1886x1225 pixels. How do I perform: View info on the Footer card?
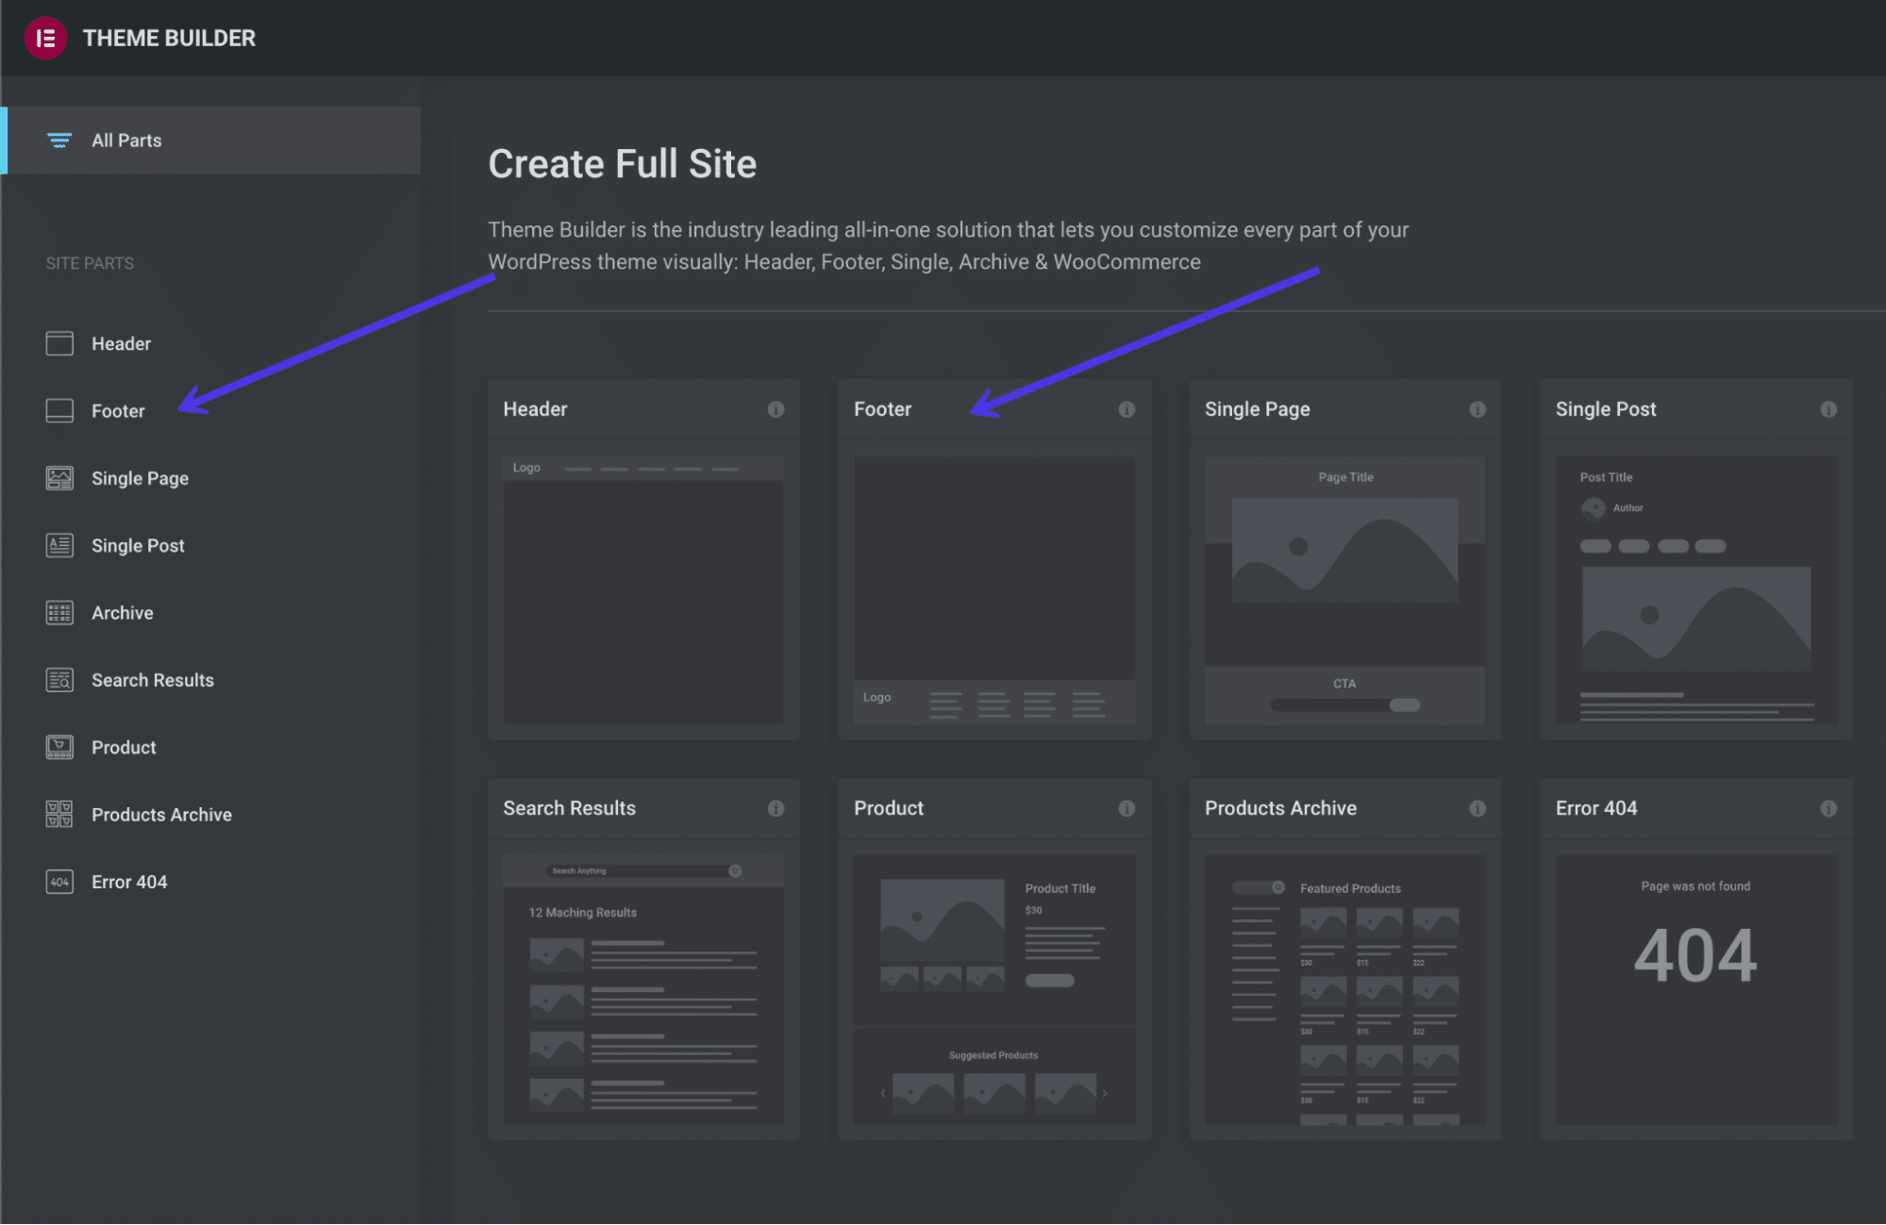[1127, 409]
